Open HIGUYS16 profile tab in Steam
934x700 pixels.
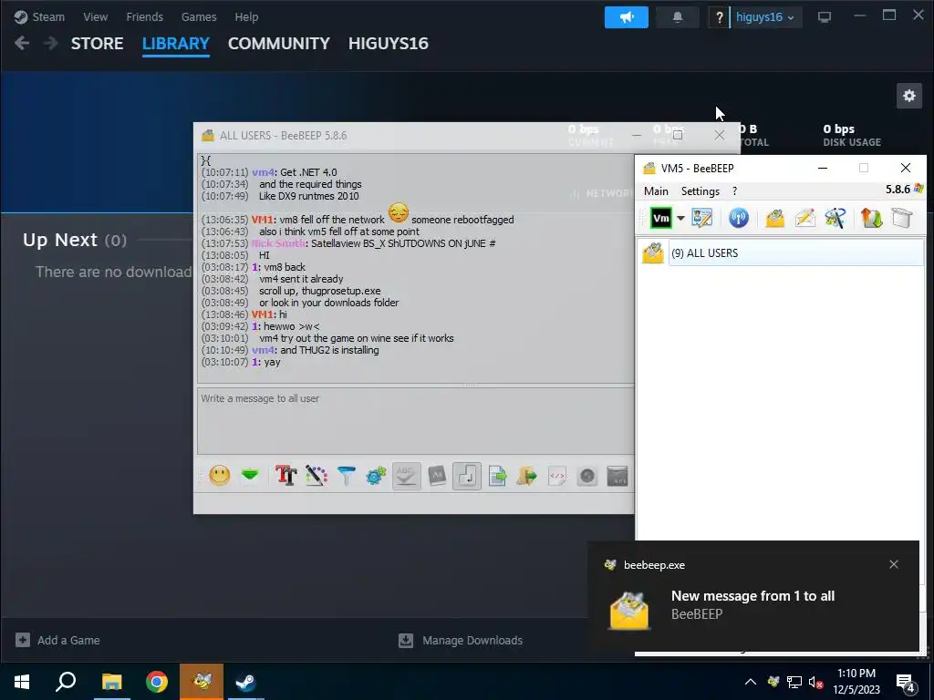(389, 44)
